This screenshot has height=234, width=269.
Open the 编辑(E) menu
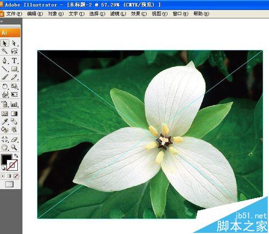[35, 14]
